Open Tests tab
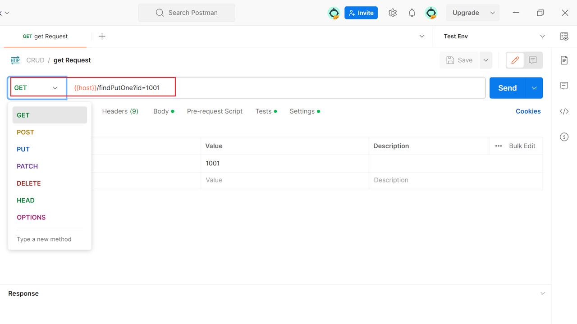This screenshot has width=577, height=324. pos(266,111)
